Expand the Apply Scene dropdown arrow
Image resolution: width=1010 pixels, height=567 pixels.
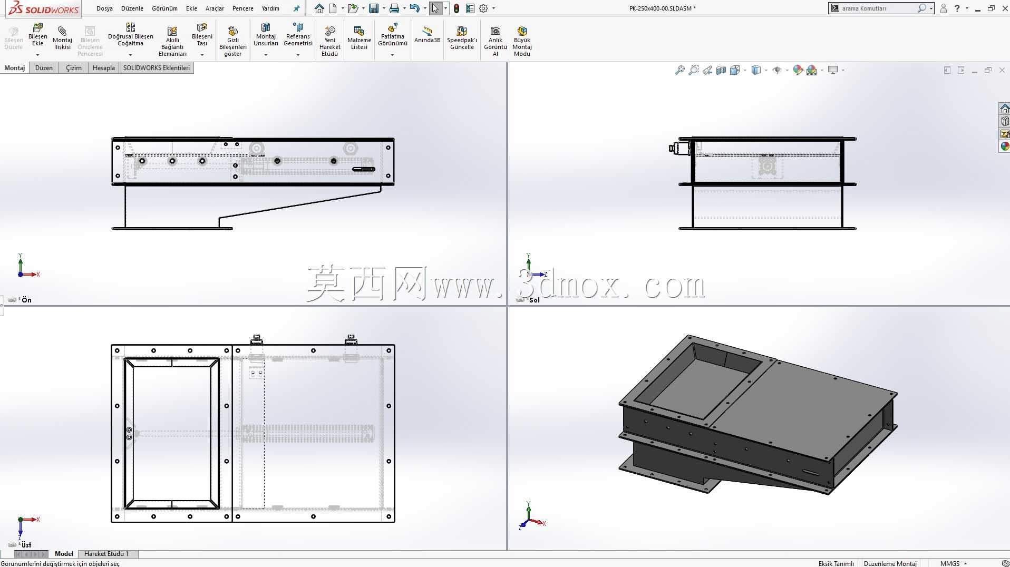click(822, 70)
